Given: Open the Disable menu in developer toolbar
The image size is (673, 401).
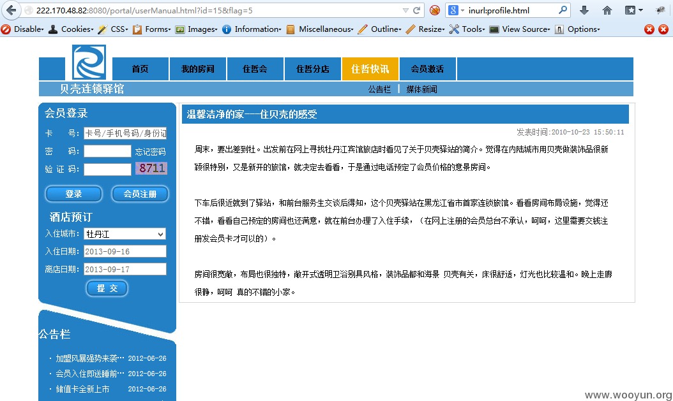Looking at the screenshot, I should (29, 29).
